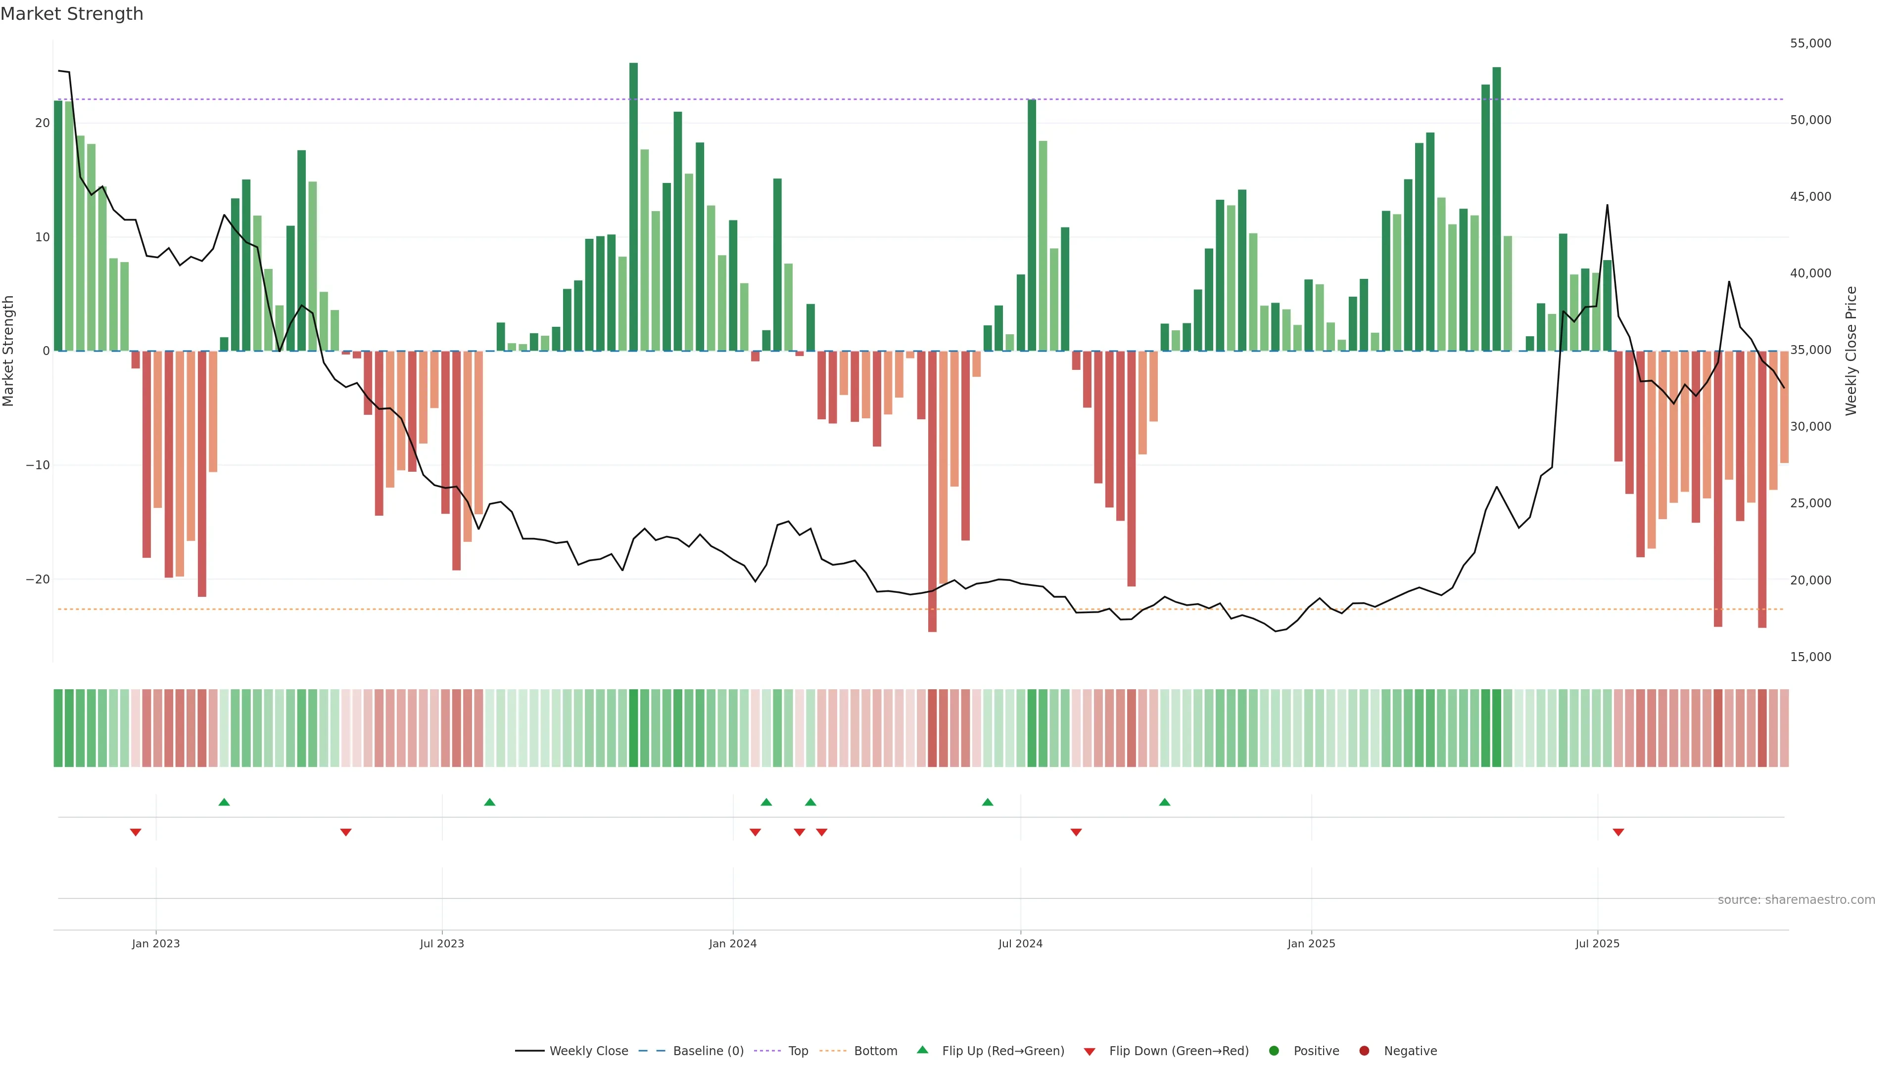Click the Flip Down marker in May 2023
The image size is (1900, 1068).
click(x=346, y=832)
